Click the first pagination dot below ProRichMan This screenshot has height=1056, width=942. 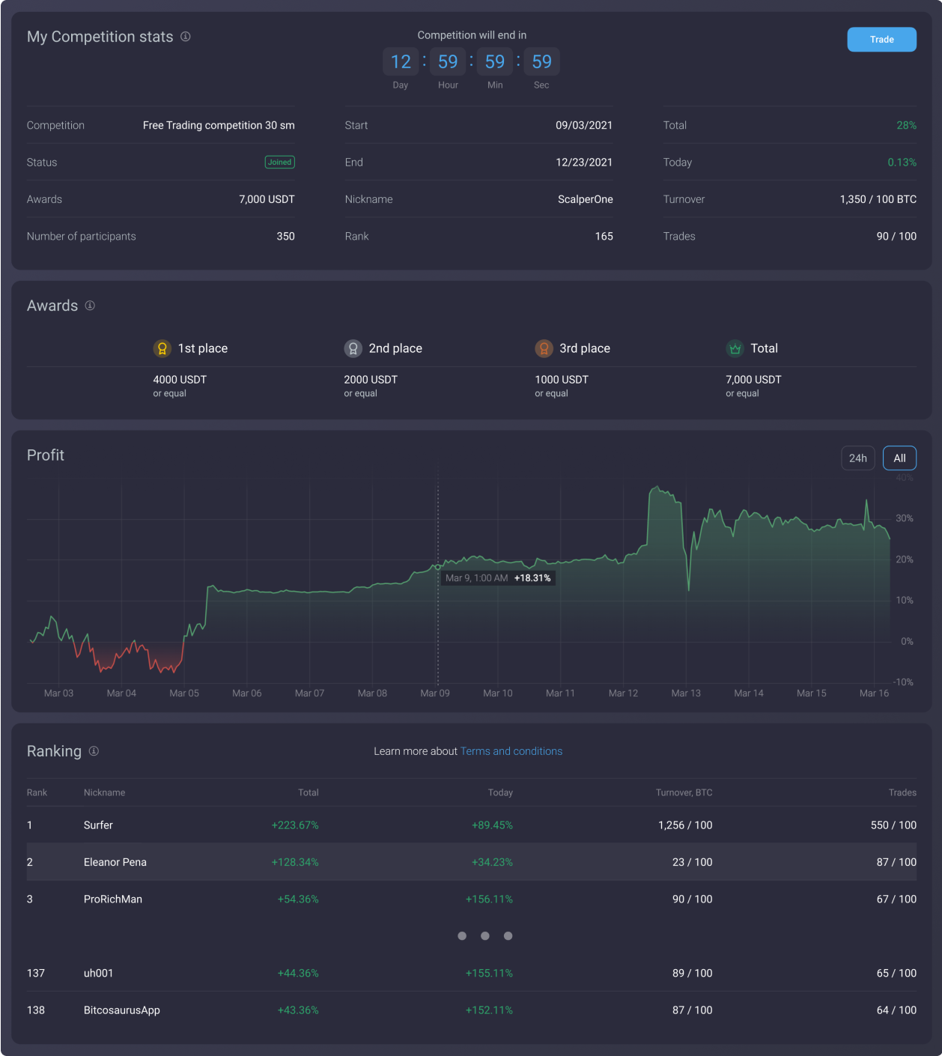point(462,935)
